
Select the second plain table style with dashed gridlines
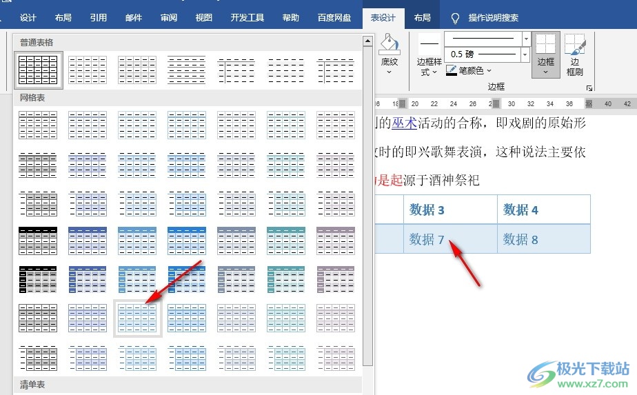[88, 70]
